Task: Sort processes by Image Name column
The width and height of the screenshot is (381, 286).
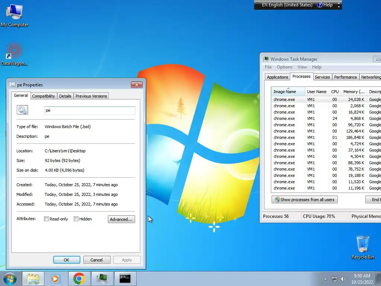Action: click(288, 92)
